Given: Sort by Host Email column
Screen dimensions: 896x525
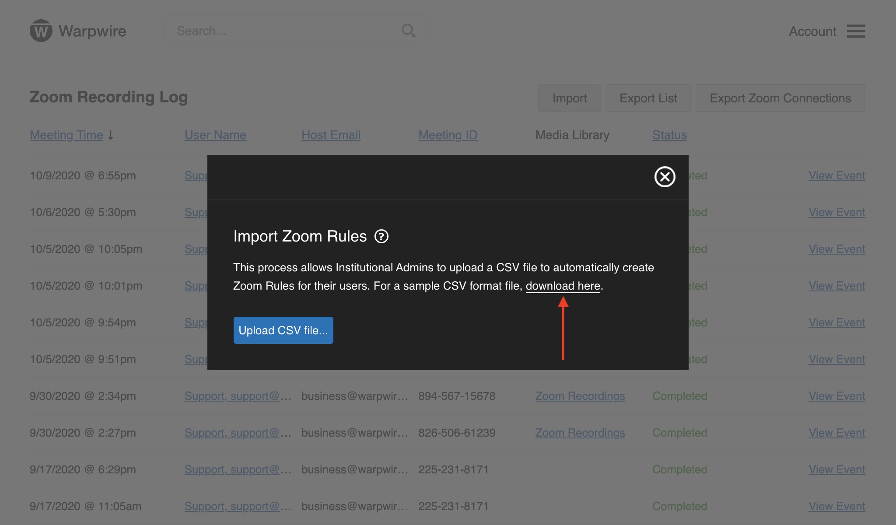Looking at the screenshot, I should 331,135.
